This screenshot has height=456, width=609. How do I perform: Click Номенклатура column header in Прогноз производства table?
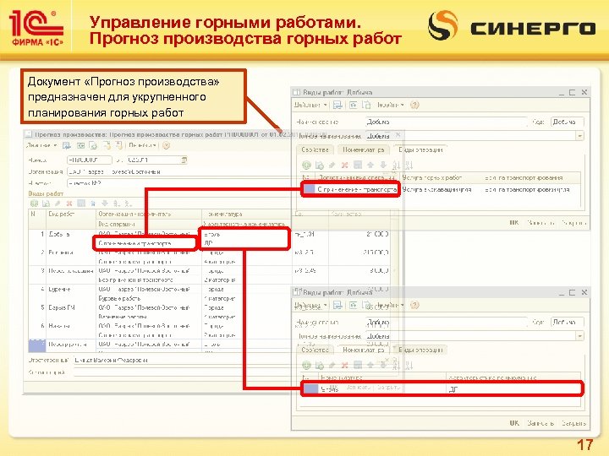click(x=246, y=214)
